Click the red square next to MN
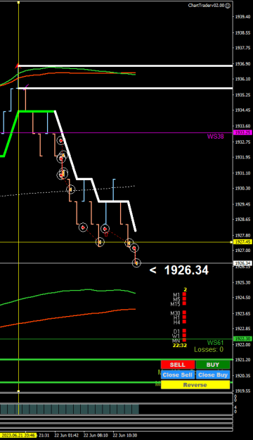The image size is (253, 440). [x=184, y=340]
